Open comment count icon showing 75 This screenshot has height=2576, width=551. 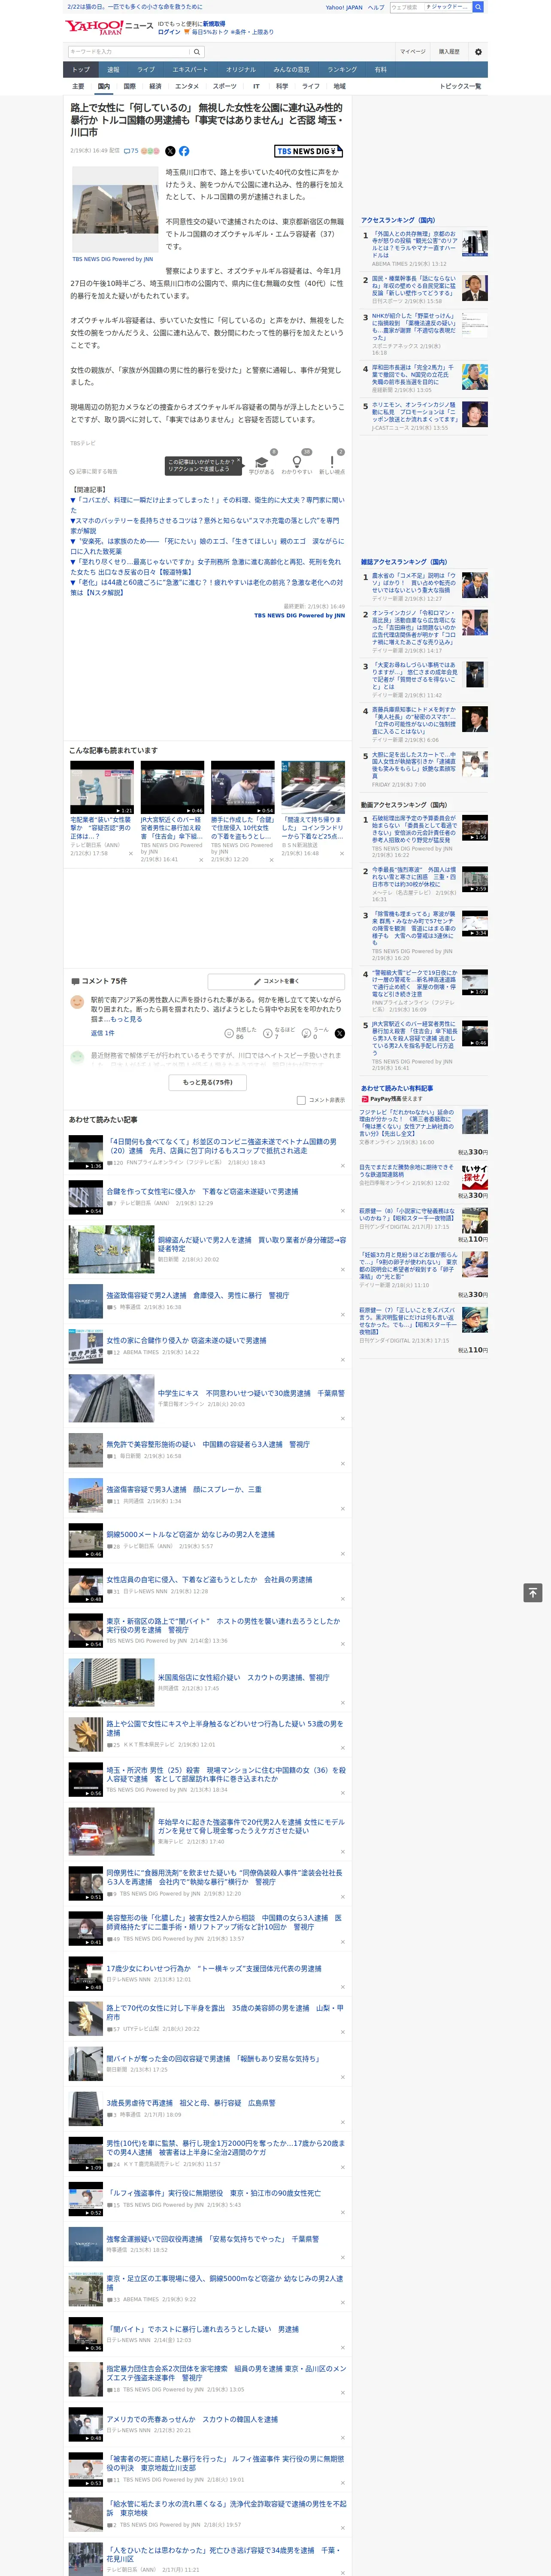pos(131,151)
